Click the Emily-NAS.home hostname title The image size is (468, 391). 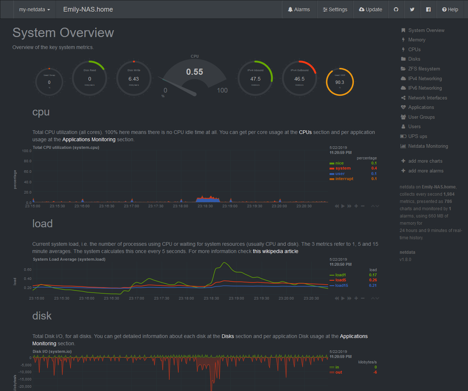point(88,9)
